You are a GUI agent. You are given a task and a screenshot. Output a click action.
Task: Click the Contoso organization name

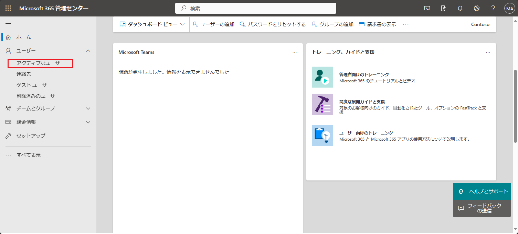click(x=480, y=24)
